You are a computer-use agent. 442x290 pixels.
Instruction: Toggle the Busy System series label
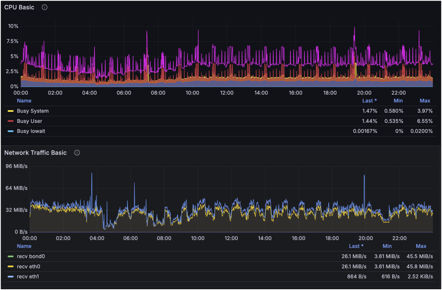tap(33, 111)
